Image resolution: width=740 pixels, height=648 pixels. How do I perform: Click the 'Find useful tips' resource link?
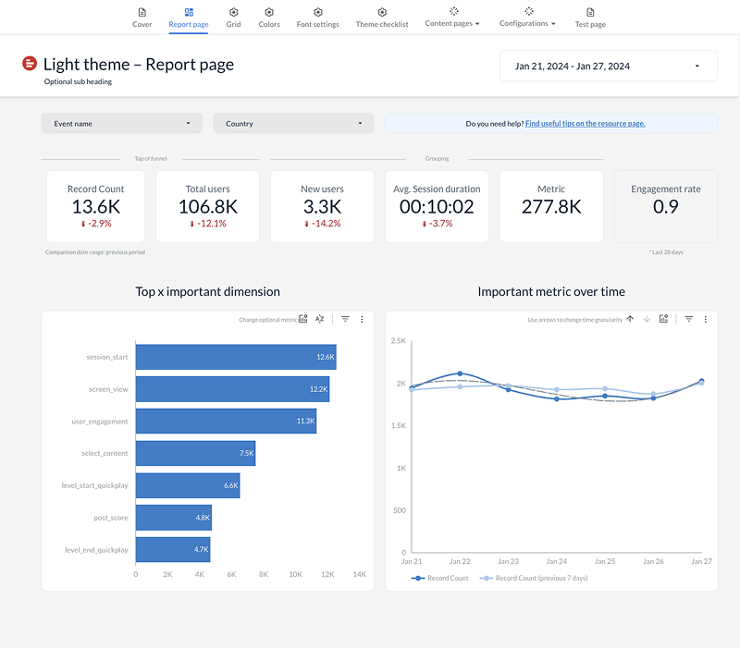(585, 123)
